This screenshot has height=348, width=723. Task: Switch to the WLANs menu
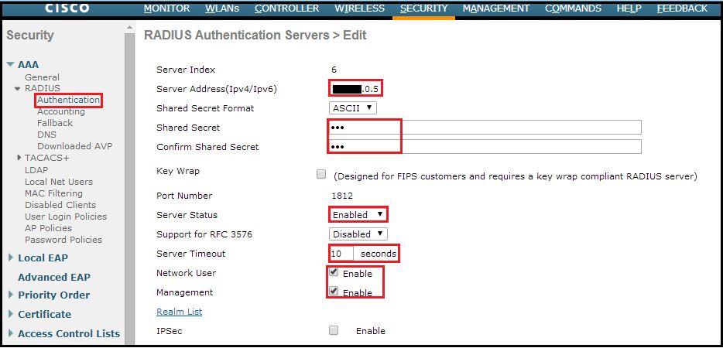tap(222, 9)
